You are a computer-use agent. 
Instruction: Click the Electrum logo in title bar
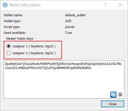5,5
